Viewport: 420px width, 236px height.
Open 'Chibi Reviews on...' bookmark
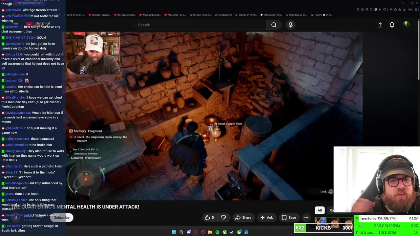click(x=296, y=15)
